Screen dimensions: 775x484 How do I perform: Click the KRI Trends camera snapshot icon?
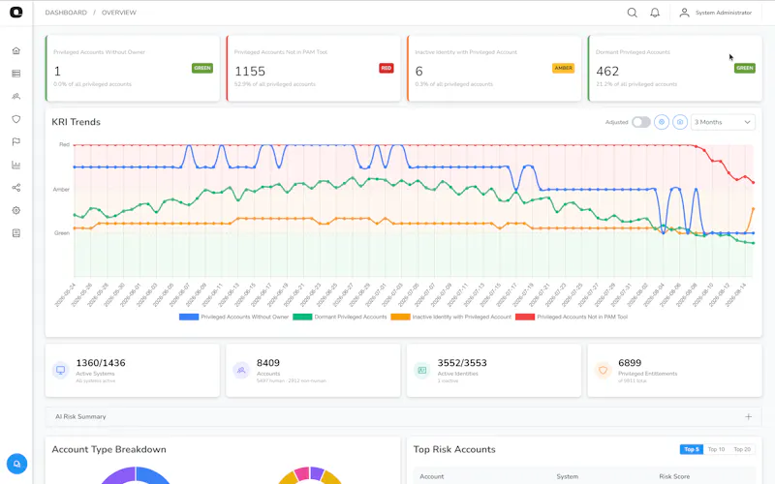[x=680, y=122]
